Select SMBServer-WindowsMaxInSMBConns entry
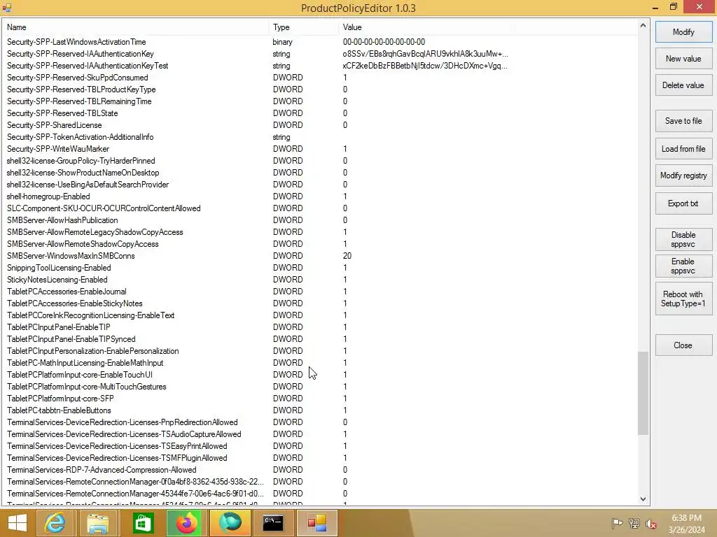Viewport: 717px width, 537px height. point(320,256)
